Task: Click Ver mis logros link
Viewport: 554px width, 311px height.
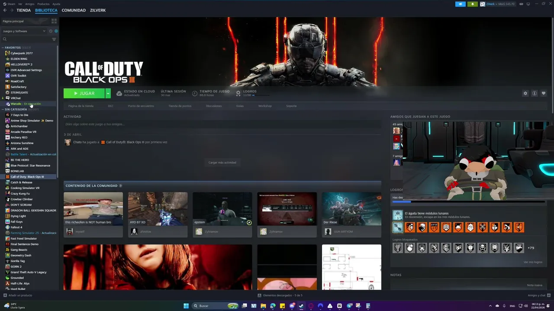Action: pyautogui.click(x=533, y=262)
